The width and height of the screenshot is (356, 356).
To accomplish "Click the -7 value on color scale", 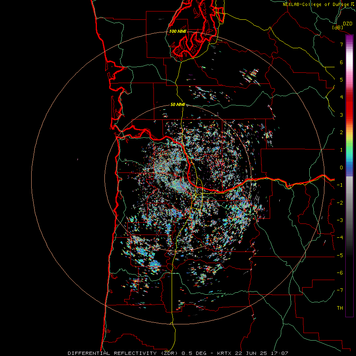I will tap(340, 290).
